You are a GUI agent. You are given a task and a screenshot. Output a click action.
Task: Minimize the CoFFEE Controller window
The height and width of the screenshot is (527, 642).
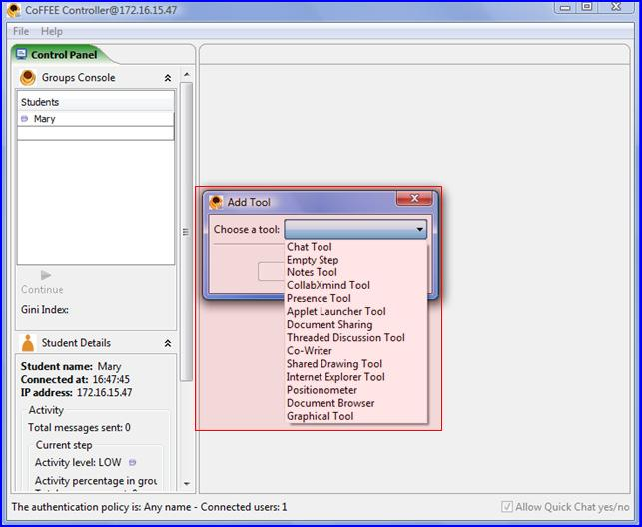pyautogui.click(x=565, y=7)
